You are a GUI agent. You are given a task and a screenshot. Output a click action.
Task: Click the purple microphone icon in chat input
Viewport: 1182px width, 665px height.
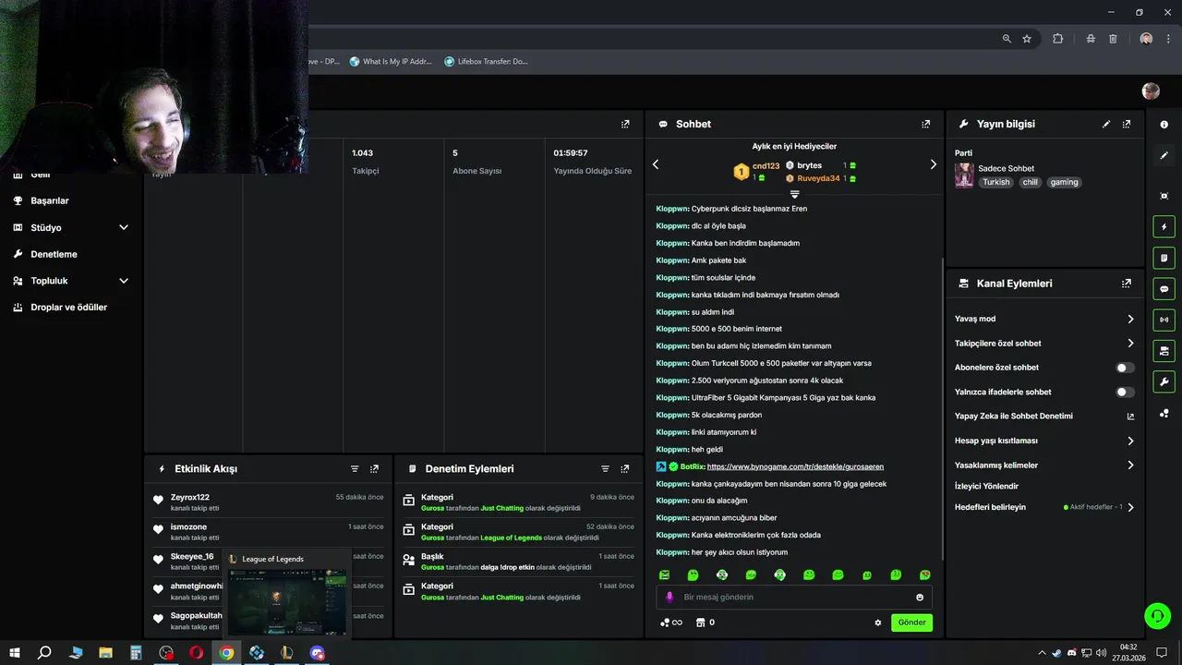pos(669,597)
